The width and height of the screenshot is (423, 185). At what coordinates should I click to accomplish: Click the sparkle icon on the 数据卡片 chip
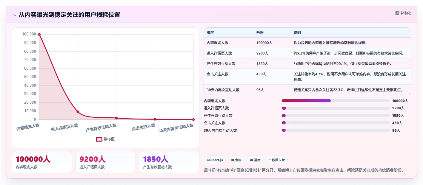point(270,160)
